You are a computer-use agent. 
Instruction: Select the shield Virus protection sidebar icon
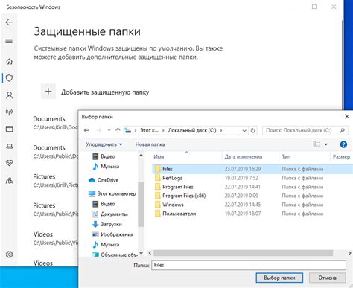click(x=9, y=78)
